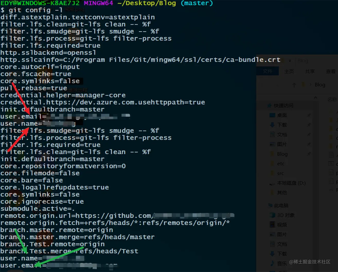Select 此电脑 in the navigation pane
The image size is (338, 272).
tap(281, 205)
